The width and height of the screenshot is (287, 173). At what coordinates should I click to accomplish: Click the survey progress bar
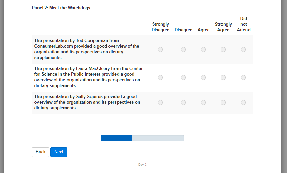tap(142, 138)
